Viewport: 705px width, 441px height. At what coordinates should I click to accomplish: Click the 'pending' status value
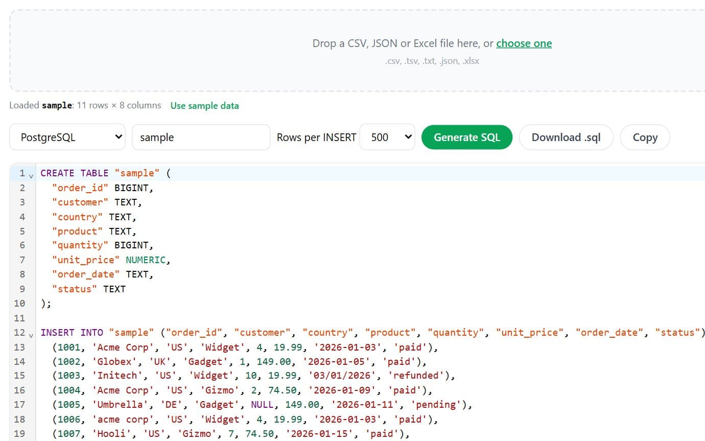pos(436,405)
